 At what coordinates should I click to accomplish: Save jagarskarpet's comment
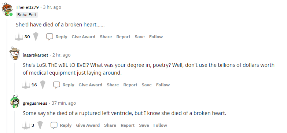[x=147, y=85]
